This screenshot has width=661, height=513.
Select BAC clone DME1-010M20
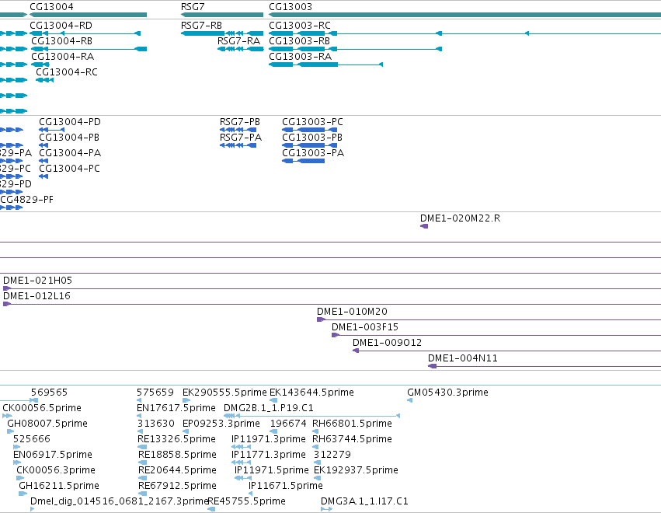[x=352, y=312]
